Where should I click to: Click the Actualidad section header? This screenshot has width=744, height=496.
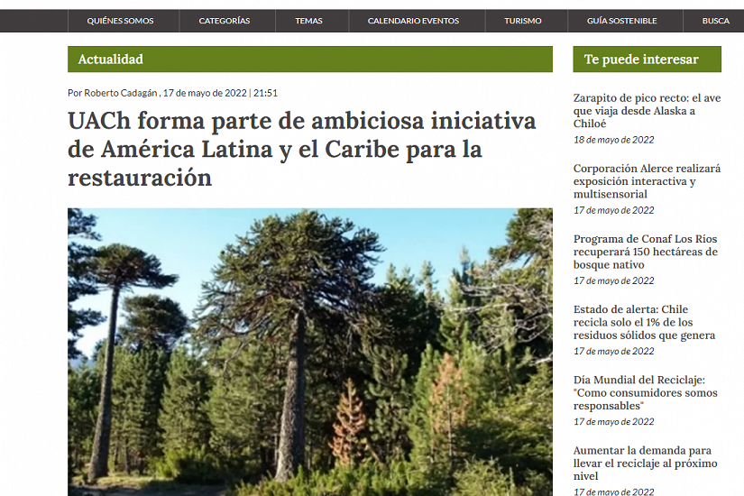click(x=310, y=60)
